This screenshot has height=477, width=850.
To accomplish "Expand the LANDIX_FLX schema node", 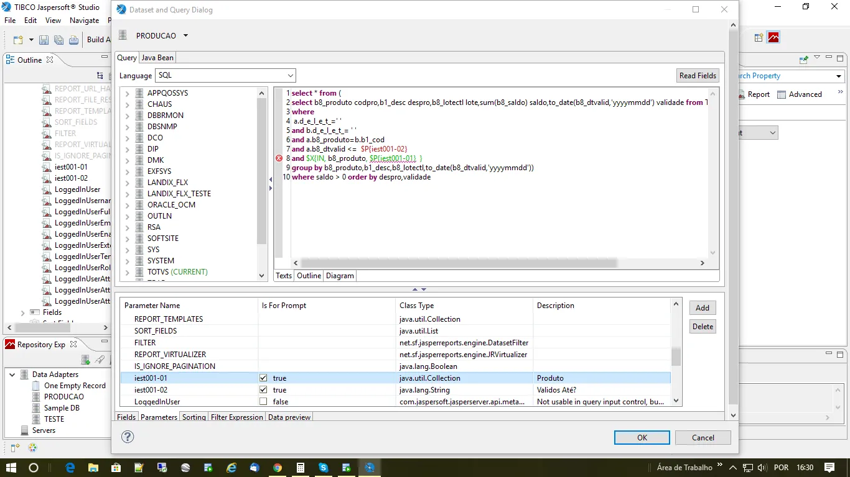I will pos(127,183).
